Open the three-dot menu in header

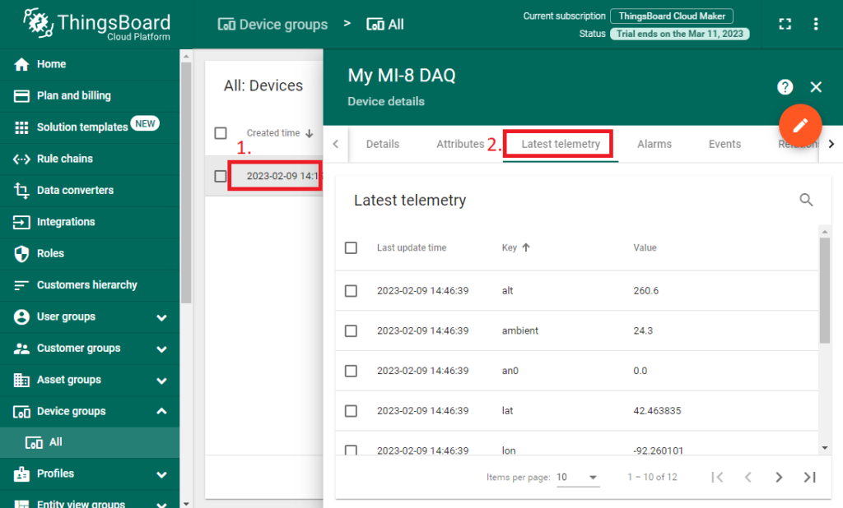point(816,24)
